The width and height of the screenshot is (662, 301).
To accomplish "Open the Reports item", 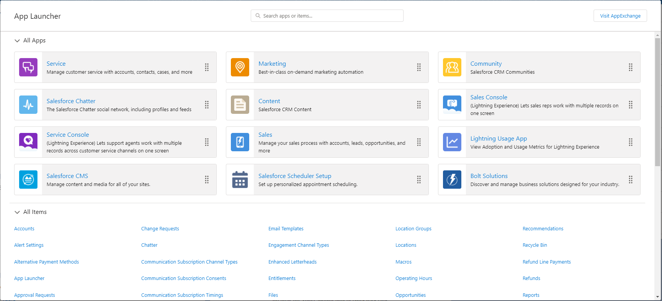I will click(x=531, y=295).
